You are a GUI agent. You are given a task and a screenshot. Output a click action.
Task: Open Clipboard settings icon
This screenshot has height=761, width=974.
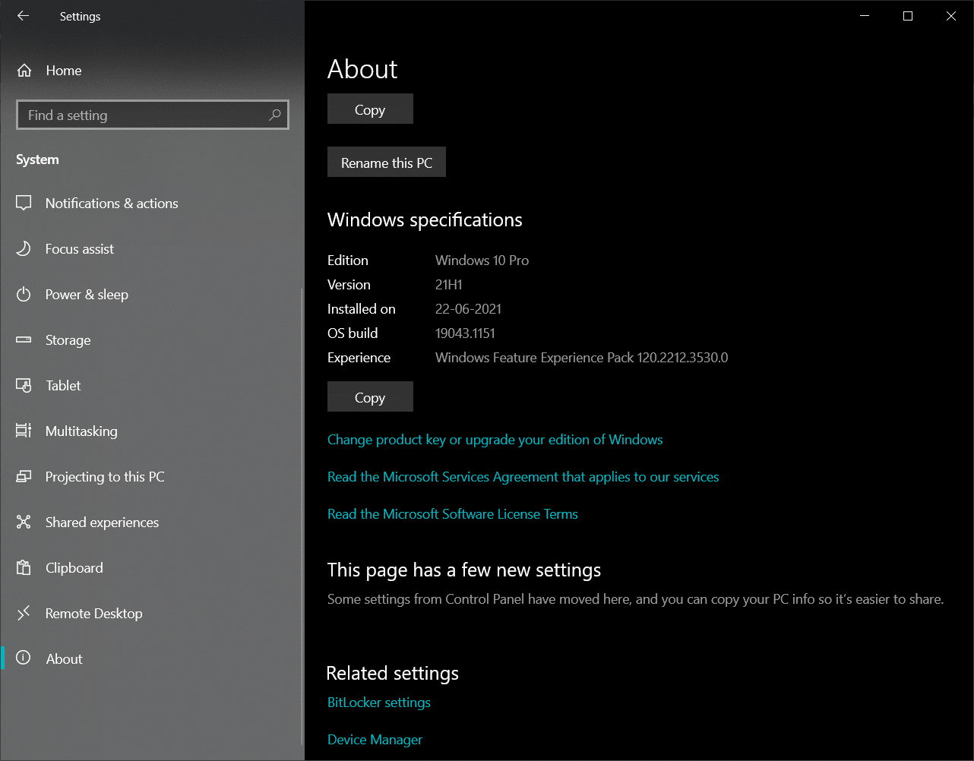24,567
